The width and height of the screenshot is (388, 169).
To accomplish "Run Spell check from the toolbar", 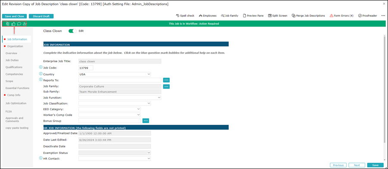I will 185,15.
